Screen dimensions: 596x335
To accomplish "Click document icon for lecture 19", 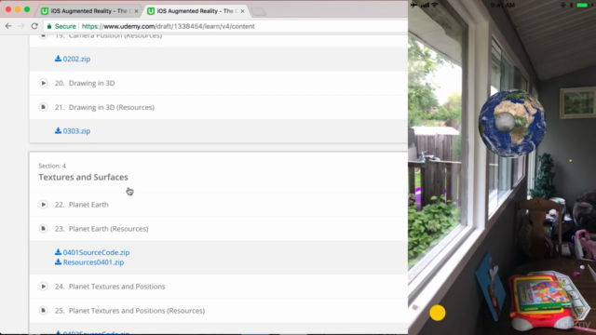I will click(44, 36).
